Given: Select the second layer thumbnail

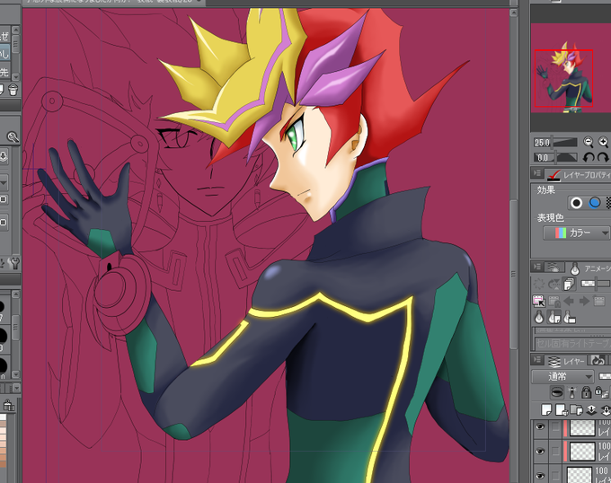Looking at the screenshot, I should [x=582, y=452].
